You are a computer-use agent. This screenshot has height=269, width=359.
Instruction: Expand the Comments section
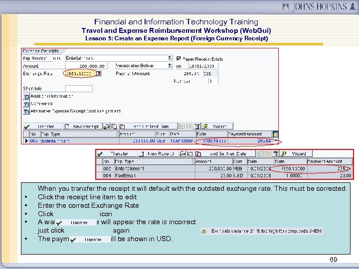click(x=26, y=104)
